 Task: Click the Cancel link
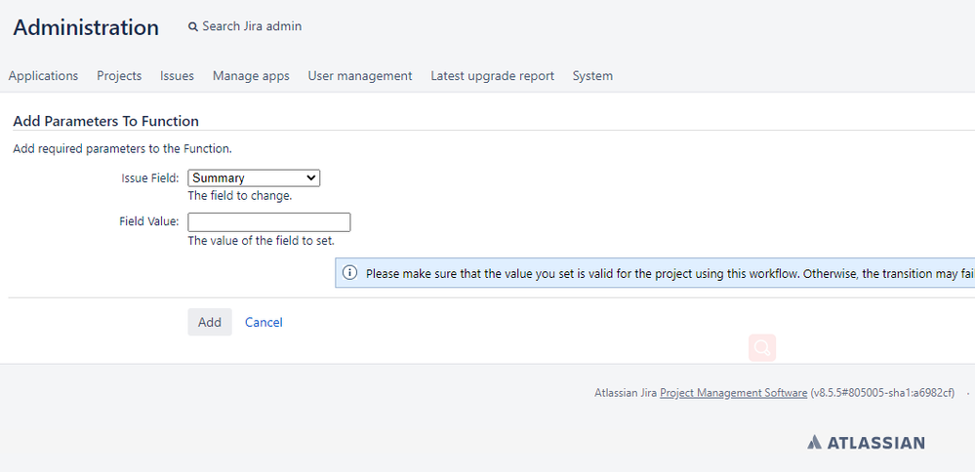(x=264, y=323)
